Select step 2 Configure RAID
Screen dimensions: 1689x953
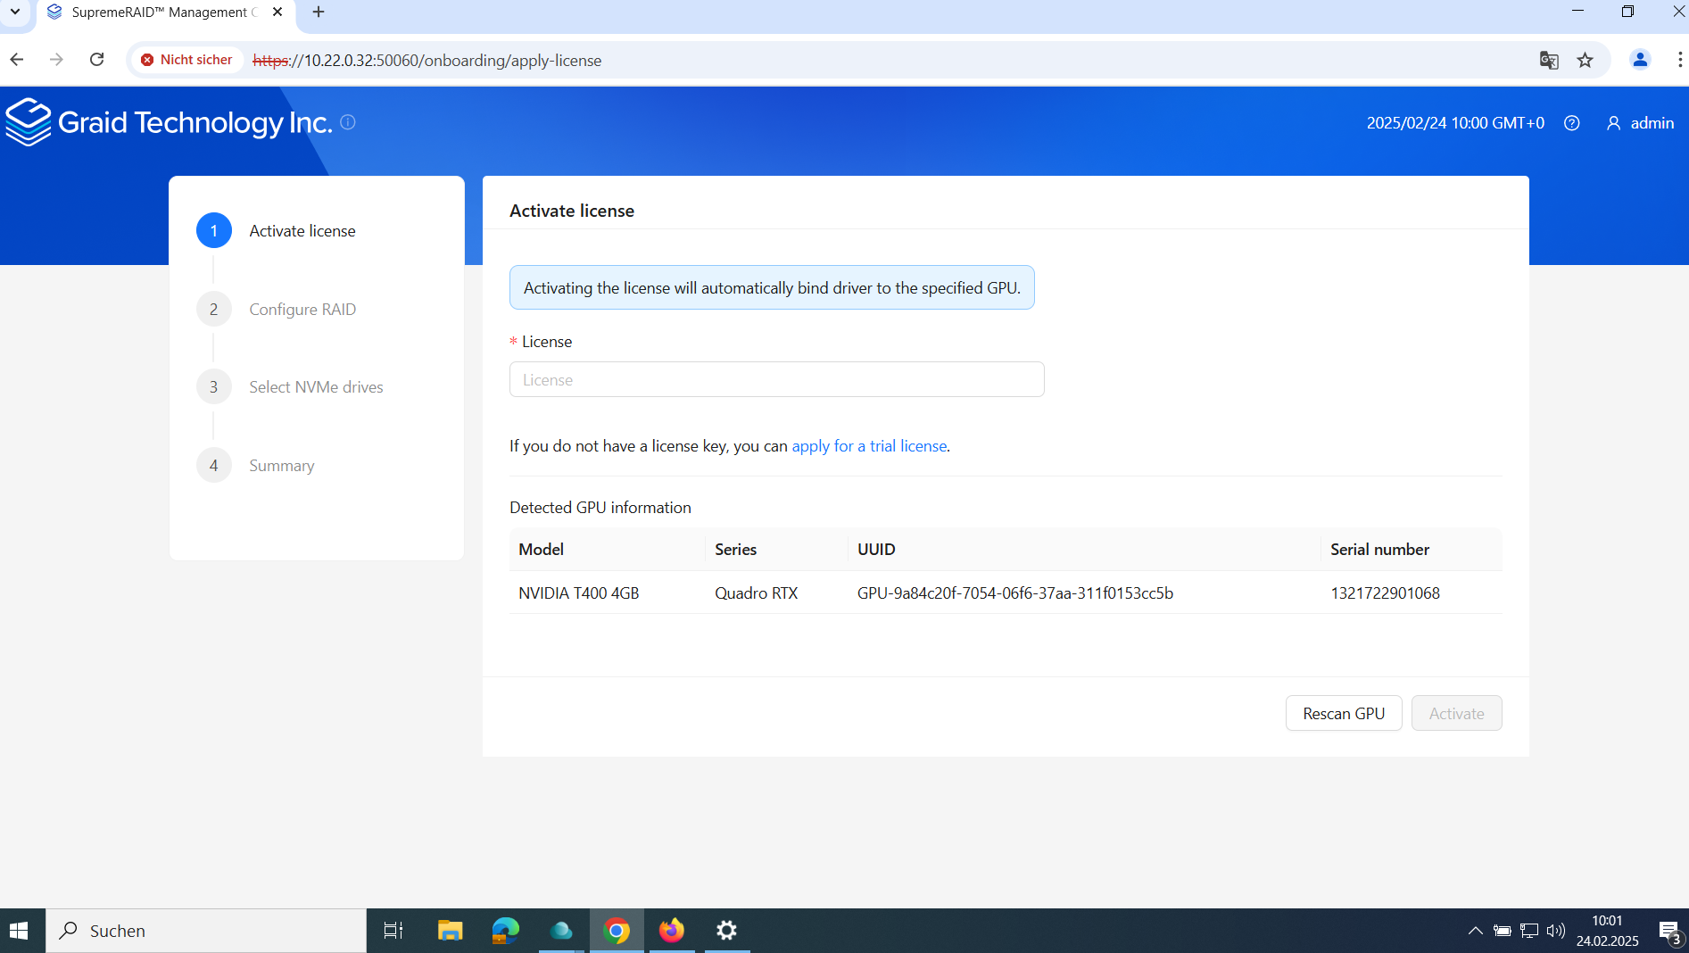276,310
